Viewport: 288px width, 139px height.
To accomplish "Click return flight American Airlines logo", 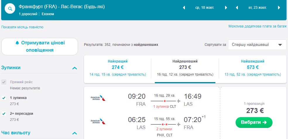I will click(98, 121).
